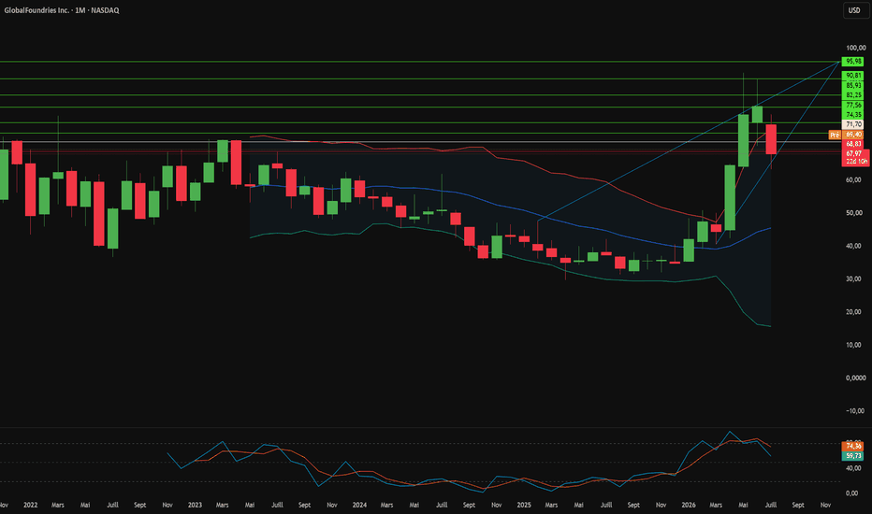Click the GlobalFoundries Inc. symbol title

coord(36,10)
